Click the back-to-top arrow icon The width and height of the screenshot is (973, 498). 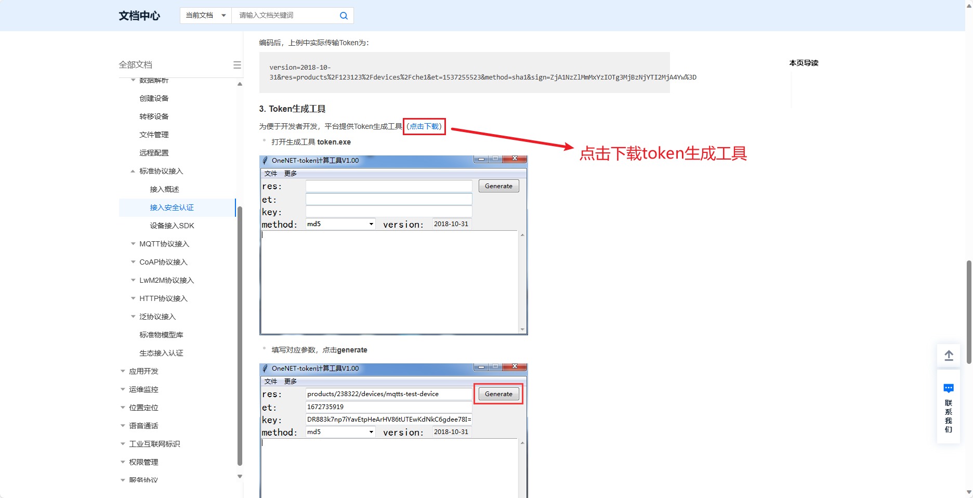point(949,356)
